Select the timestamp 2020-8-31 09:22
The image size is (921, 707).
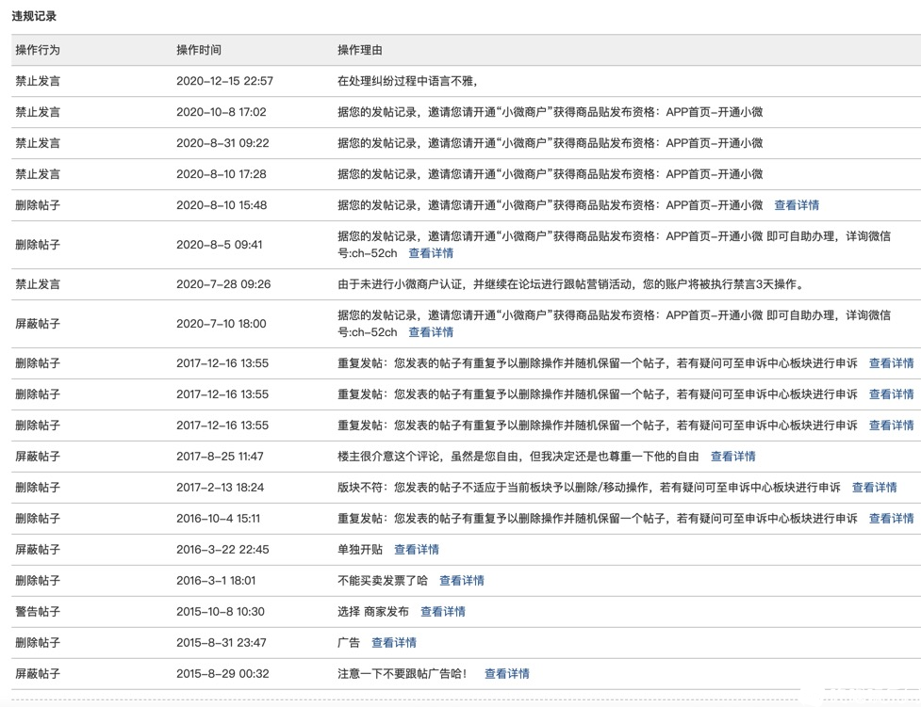click(222, 143)
